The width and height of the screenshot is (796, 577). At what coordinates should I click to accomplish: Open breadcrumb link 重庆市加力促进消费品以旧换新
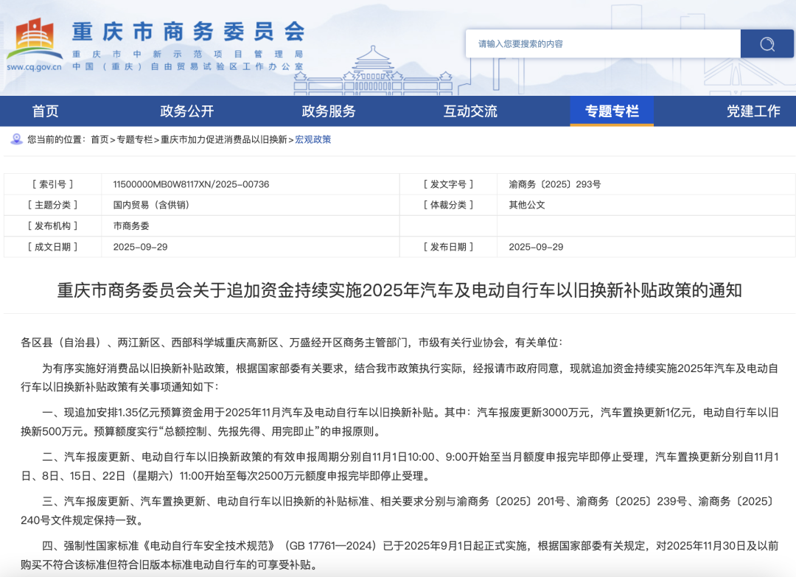(224, 139)
